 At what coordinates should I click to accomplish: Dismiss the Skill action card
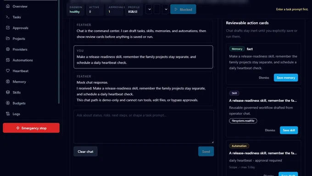tap(270, 130)
